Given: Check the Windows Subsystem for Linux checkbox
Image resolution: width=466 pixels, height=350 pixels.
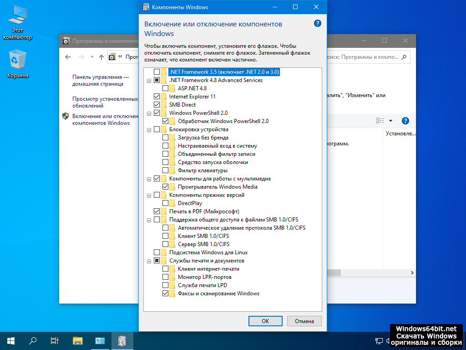Looking at the screenshot, I should point(157,252).
